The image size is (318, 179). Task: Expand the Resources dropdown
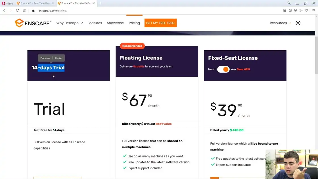pyautogui.click(x=280, y=23)
